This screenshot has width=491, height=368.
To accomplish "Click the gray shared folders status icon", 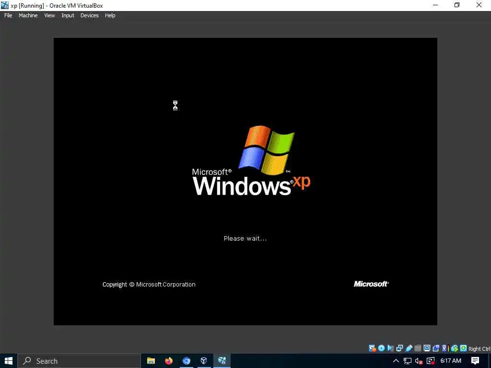I will (418, 348).
